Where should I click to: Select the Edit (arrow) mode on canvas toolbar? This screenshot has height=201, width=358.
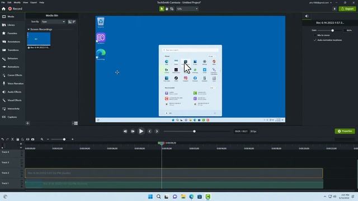pyautogui.click(x=162, y=9)
